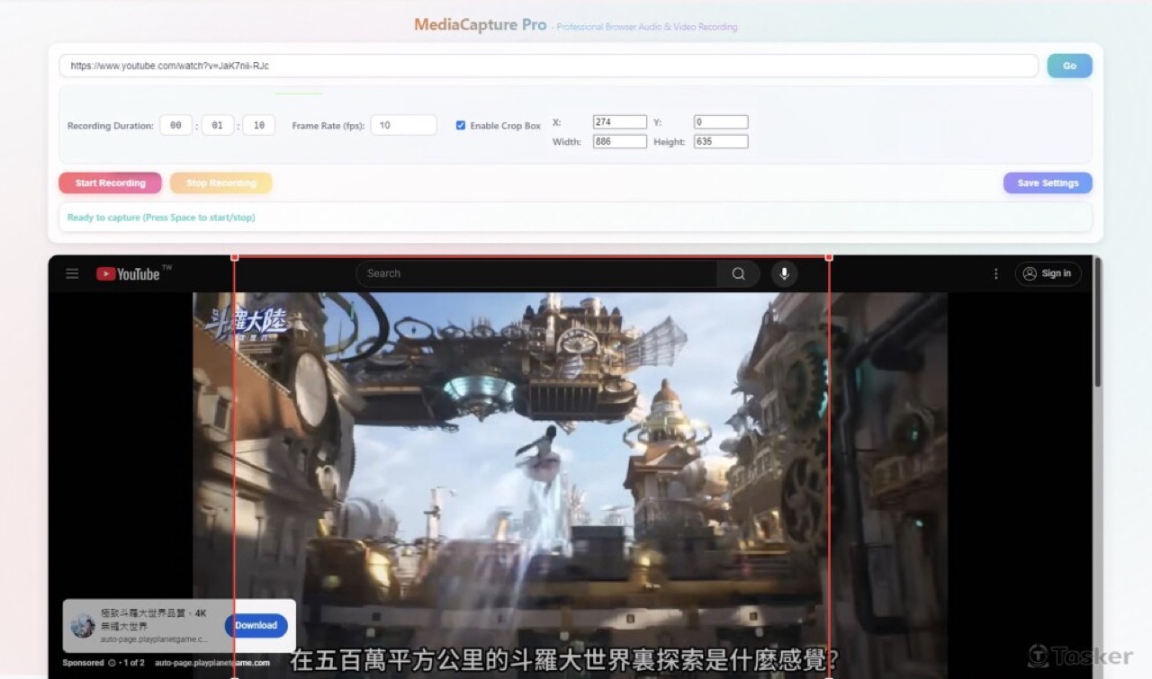The height and width of the screenshot is (679, 1152).
Task: Click the 'Sponsored' label text
Action: pyautogui.click(x=83, y=663)
